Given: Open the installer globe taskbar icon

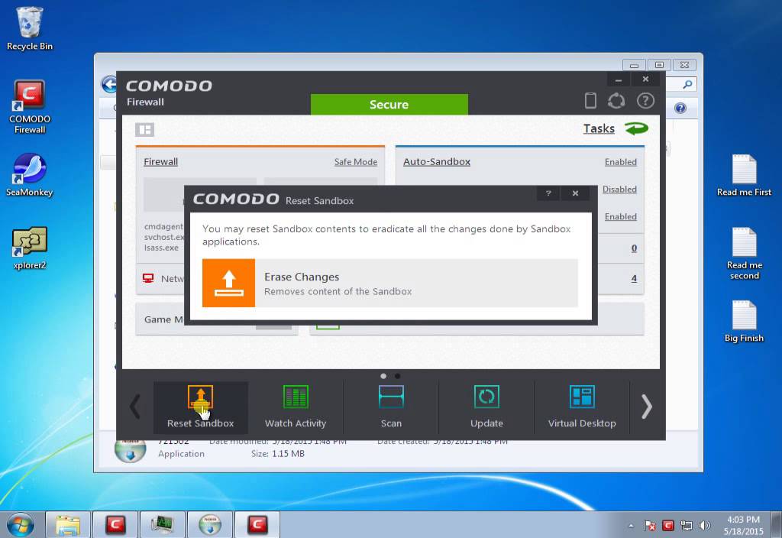Looking at the screenshot, I should 210,524.
